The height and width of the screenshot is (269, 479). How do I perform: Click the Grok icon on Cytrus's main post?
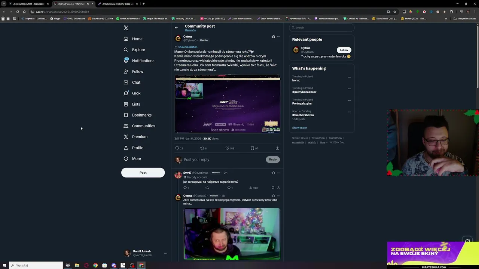coord(273,37)
